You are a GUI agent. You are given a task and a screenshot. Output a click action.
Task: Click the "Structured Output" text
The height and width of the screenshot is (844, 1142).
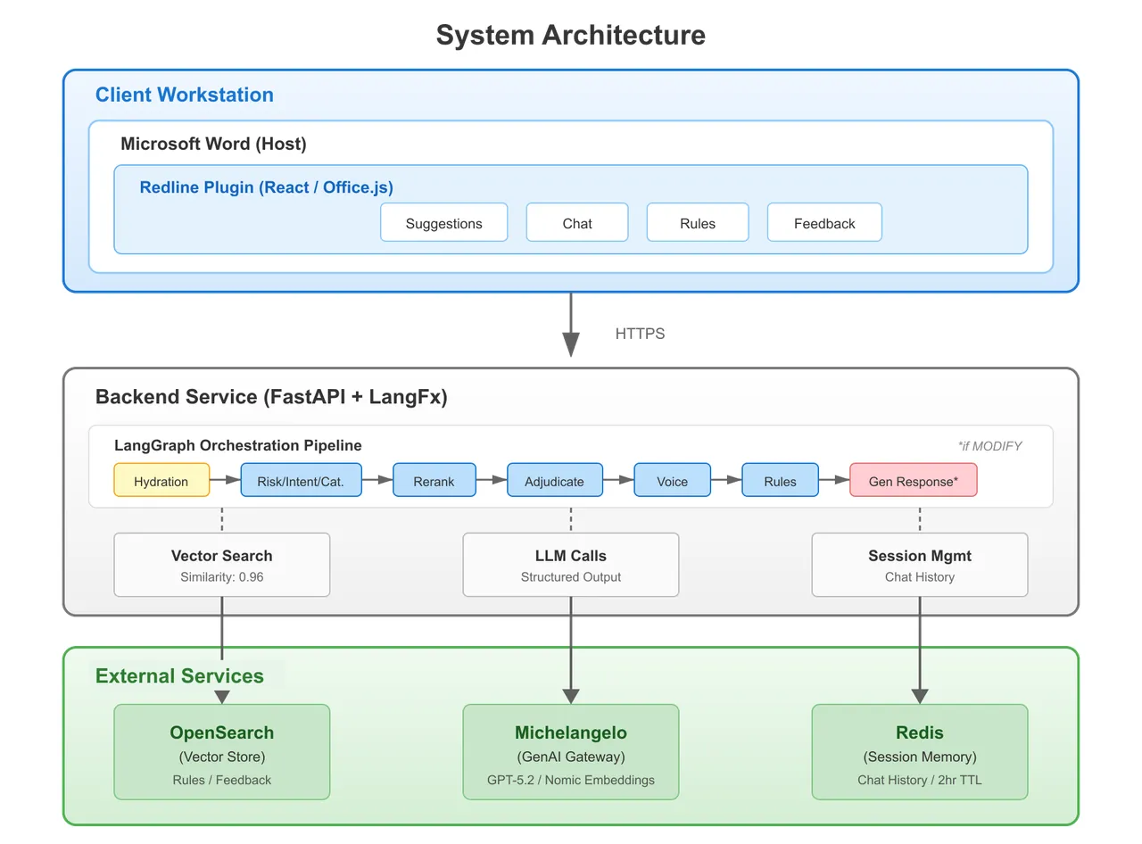571,577
